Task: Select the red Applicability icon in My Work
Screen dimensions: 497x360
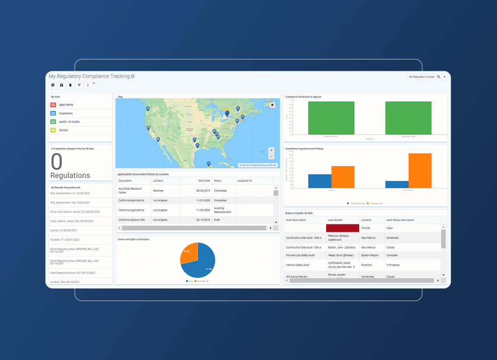Action: [53, 105]
